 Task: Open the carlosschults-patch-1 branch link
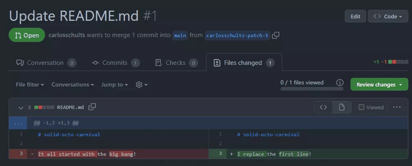[x=237, y=35]
